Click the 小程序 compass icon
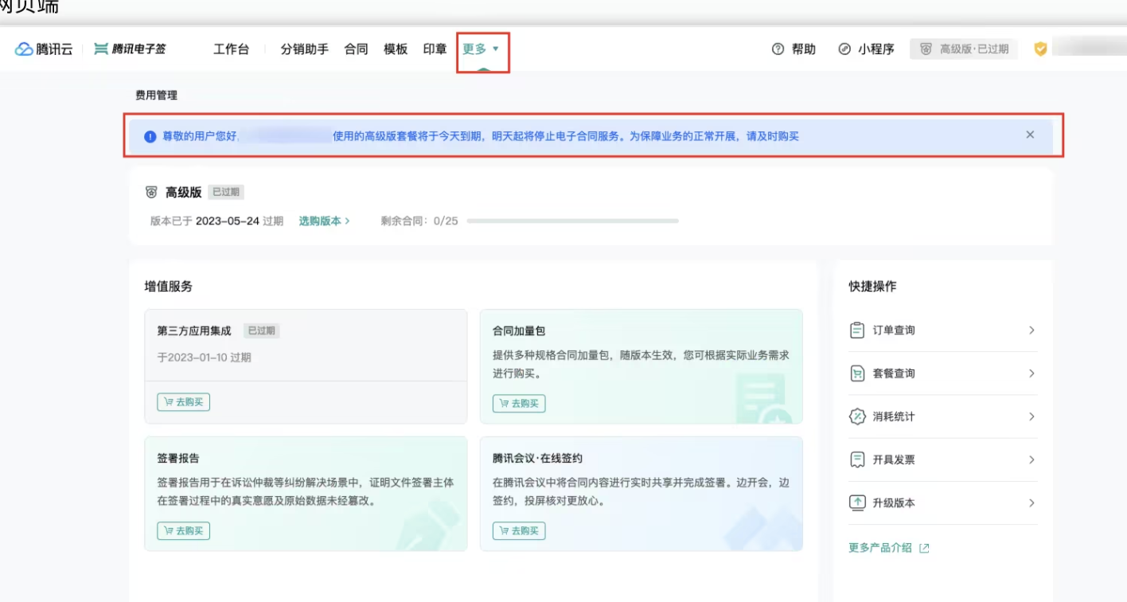 coord(844,49)
